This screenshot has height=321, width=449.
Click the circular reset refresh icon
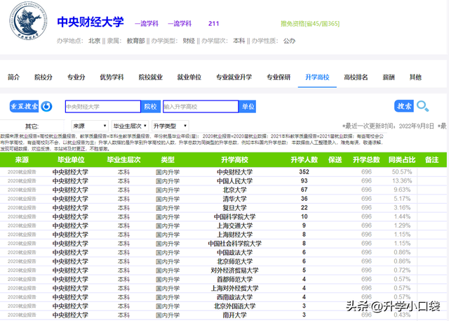(47, 106)
